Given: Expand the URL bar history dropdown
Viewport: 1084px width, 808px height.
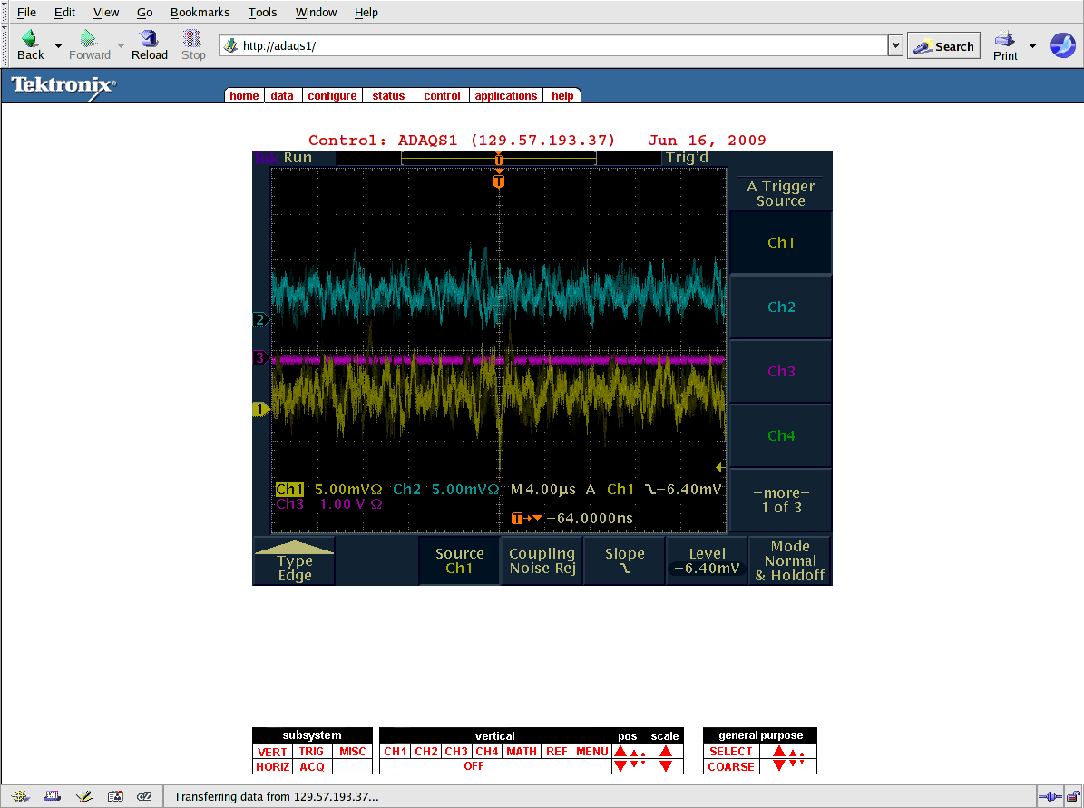Looking at the screenshot, I should [895, 45].
